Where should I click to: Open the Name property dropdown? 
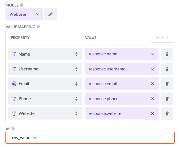45,54
